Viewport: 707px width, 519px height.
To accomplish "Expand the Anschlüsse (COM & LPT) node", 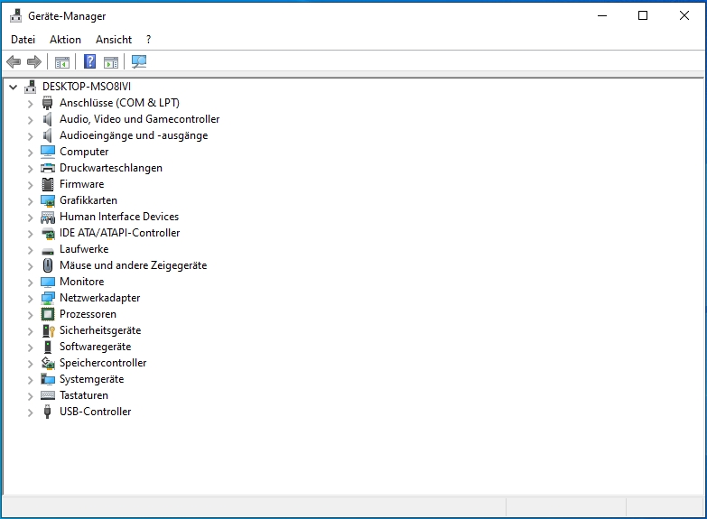I will point(30,104).
